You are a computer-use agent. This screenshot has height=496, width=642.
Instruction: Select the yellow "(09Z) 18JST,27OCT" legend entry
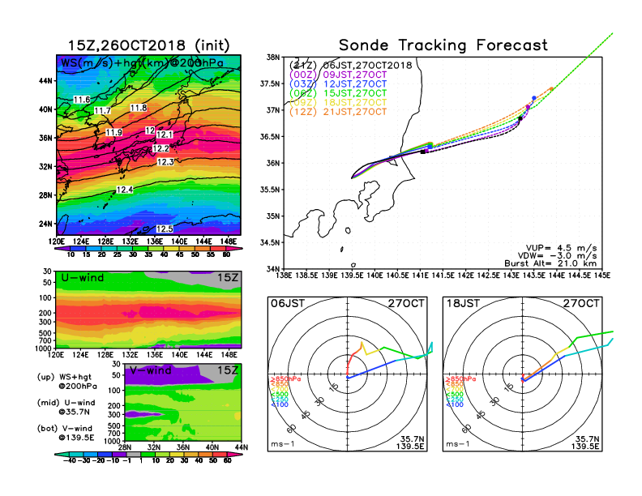click(x=338, y=102)
